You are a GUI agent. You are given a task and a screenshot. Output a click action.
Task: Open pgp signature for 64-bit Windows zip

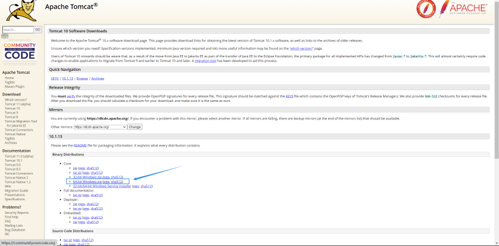[106, 182]
